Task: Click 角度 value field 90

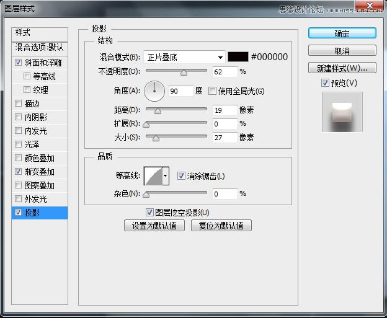Action: pos(180,91)
